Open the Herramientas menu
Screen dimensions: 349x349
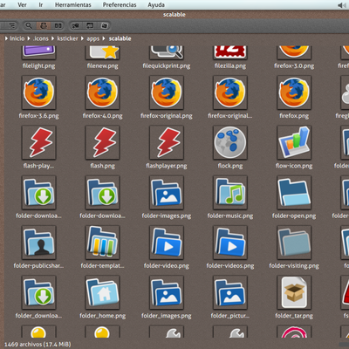click(x=73, y=4)
